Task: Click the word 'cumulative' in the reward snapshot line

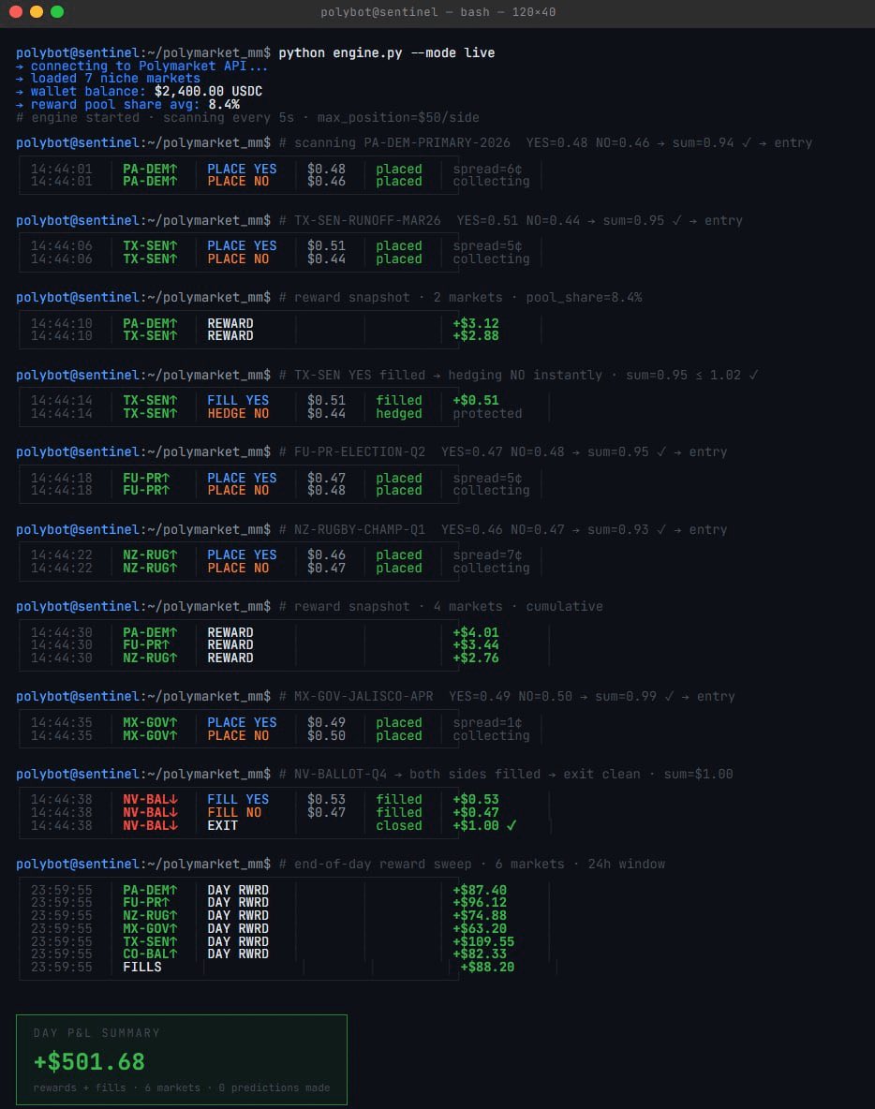Action: coord(565,607)
